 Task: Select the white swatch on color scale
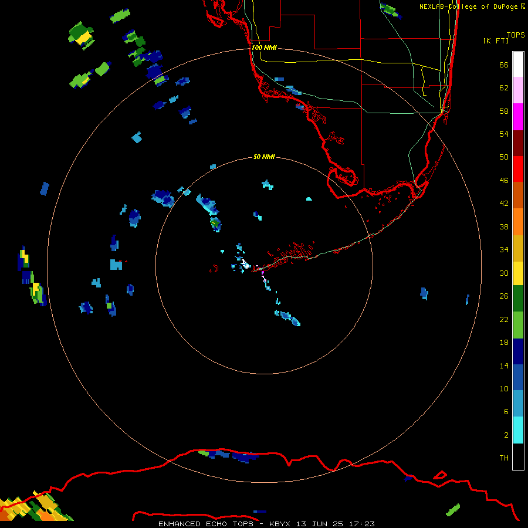[x=518, y=65]
